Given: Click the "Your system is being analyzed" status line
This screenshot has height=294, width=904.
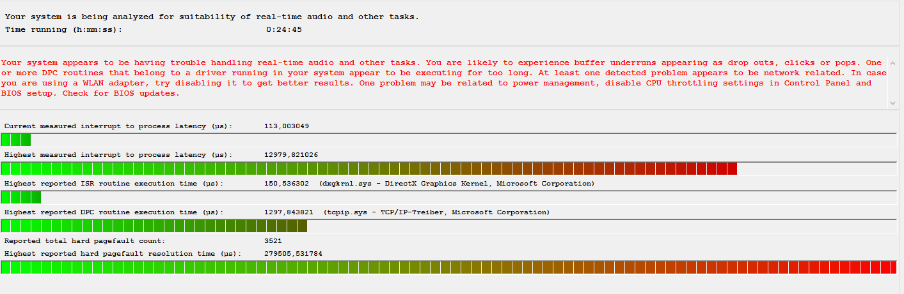Looking at the screenshot, I should click(212, 17).
